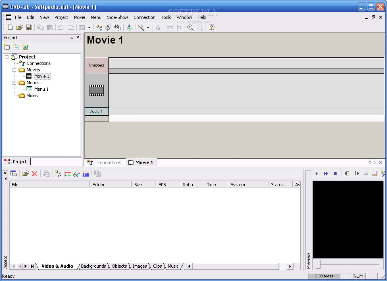Open the Connection menu
Viewport: 387px width, 281px height.
144,17
